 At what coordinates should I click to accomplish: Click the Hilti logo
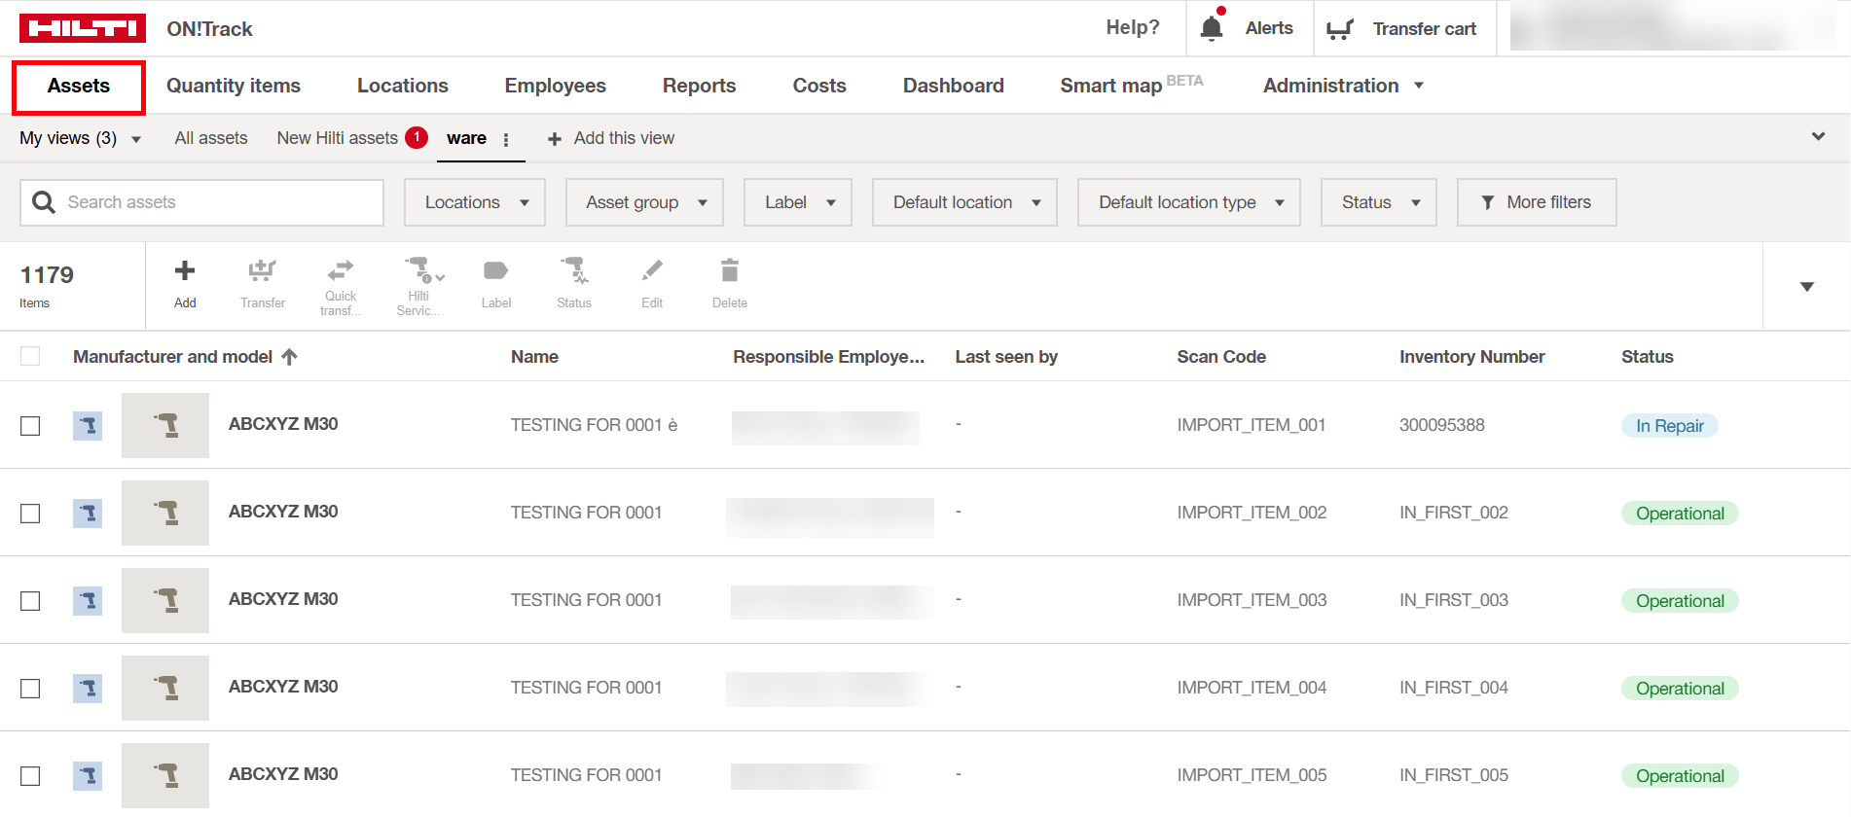(x=83, y=28)
